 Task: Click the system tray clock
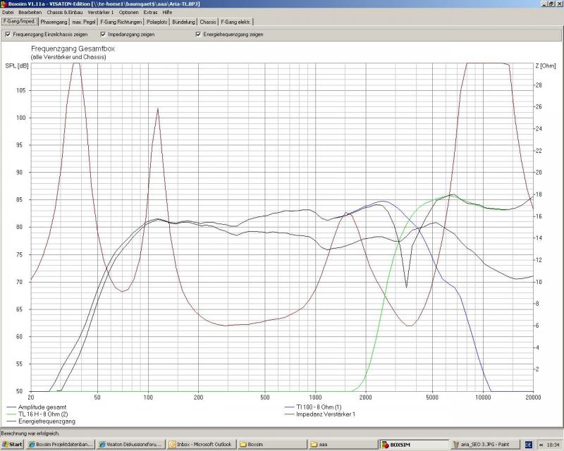pyautogui.click(x=549, y=445)
